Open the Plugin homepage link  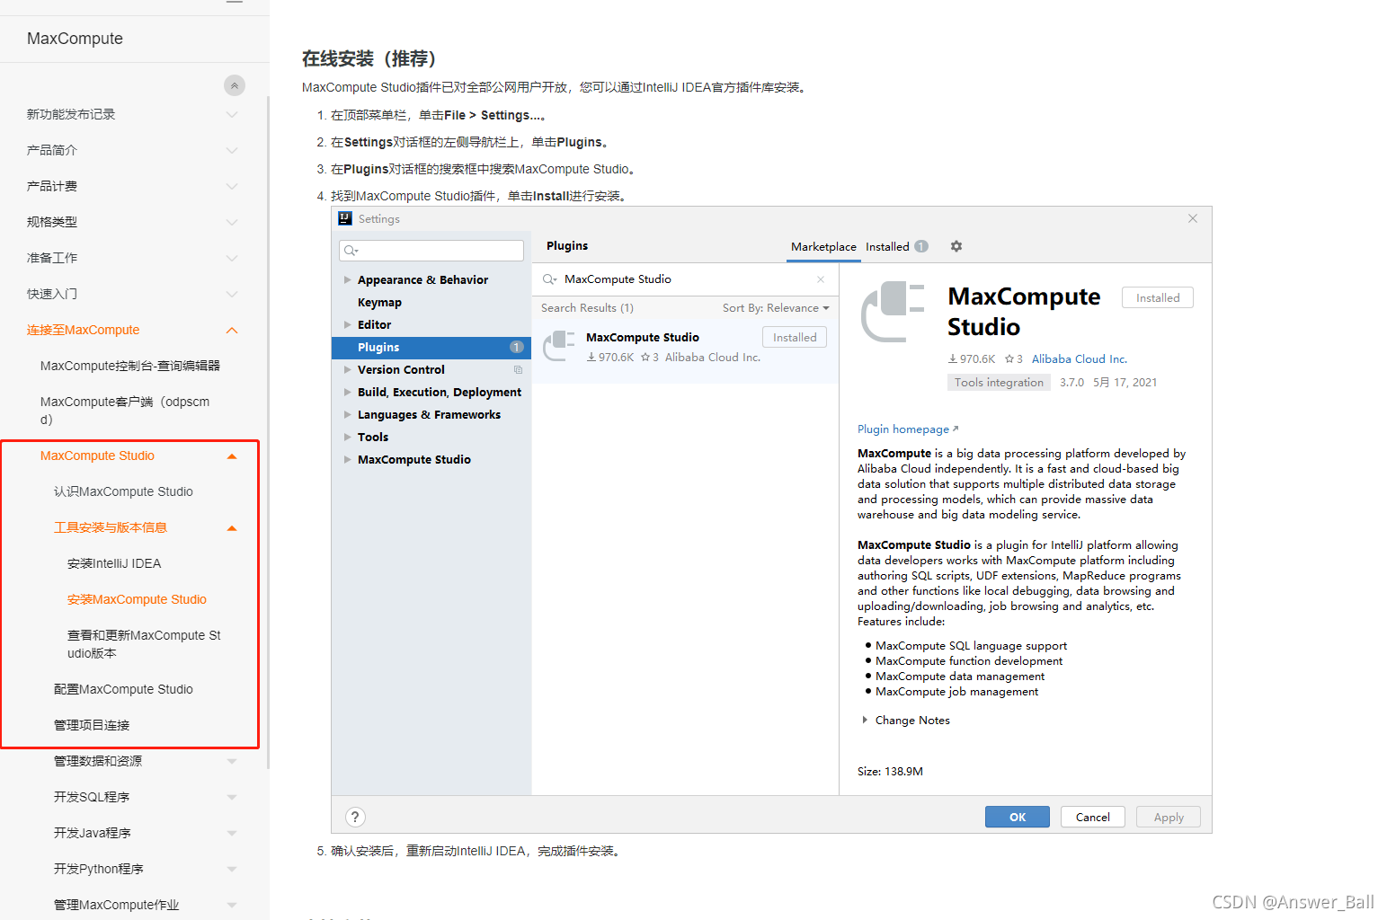[x=902, y=429]
